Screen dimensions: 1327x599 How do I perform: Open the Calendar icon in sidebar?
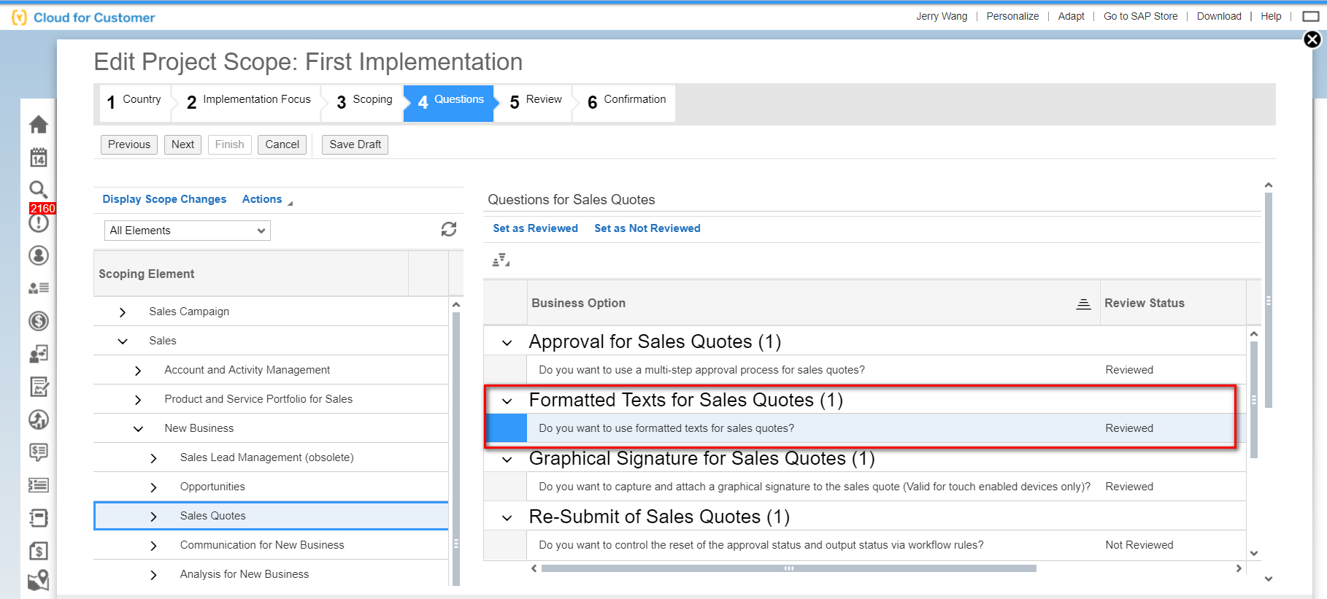tap(39, 157)
